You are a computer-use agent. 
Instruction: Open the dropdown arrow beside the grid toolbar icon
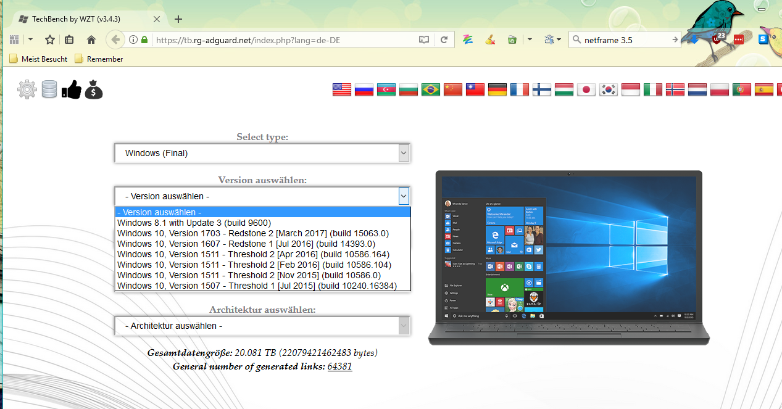point(31,39)
